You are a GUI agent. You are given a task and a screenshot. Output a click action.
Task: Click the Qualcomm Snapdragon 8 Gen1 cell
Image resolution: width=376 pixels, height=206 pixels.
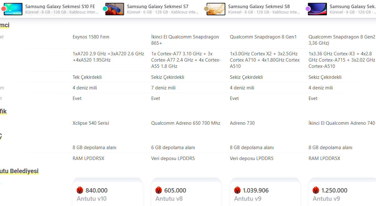point(263,37)
